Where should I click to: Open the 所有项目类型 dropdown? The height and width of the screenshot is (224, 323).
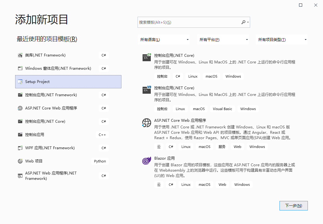pyautogui.click(x=282, y=39)
